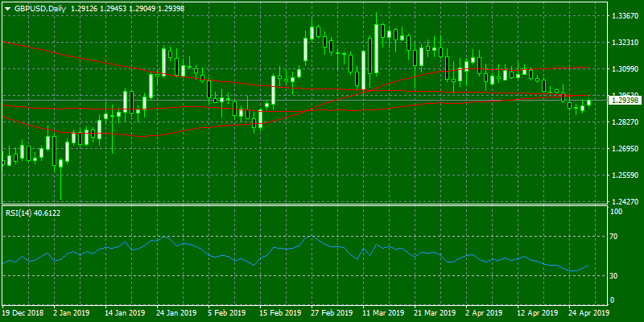
Task: Click the 1.30990 price axis label
Action: 624,69
